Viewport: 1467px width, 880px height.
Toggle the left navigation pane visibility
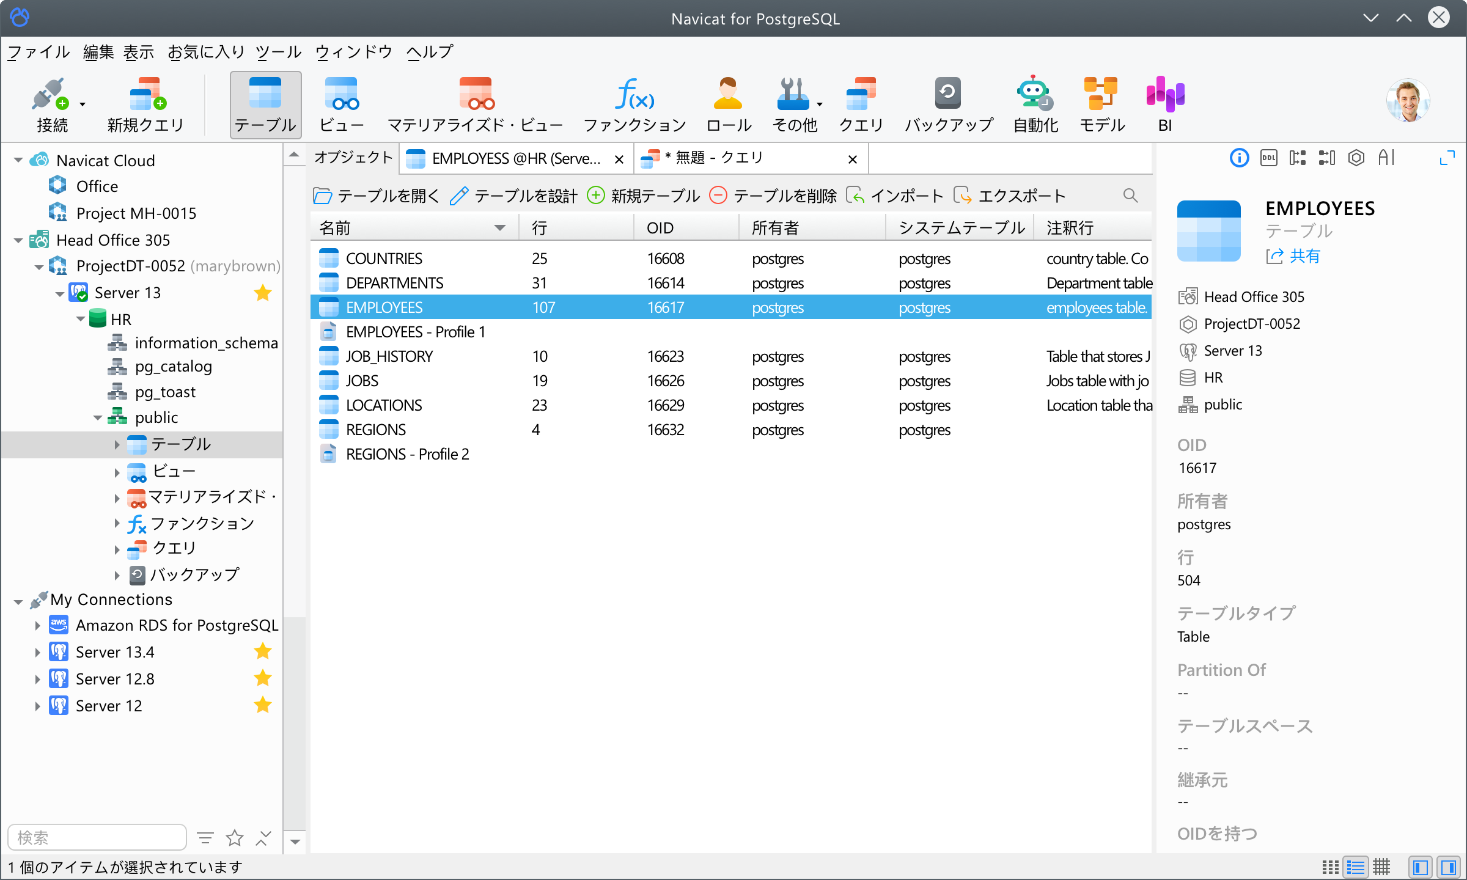coord(1420,867)
